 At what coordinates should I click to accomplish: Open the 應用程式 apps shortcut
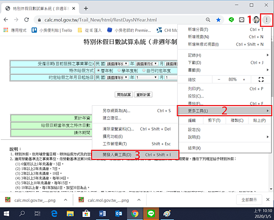15,31
